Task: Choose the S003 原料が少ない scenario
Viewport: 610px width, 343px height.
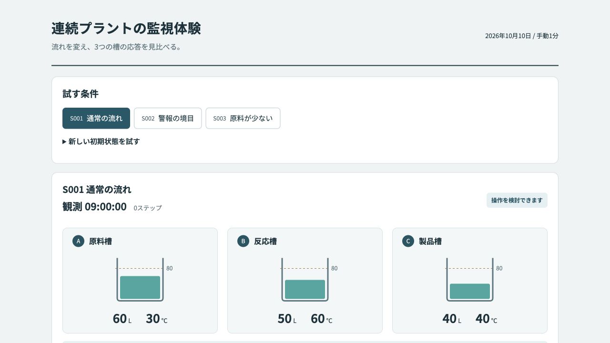Action: (243, 118)
